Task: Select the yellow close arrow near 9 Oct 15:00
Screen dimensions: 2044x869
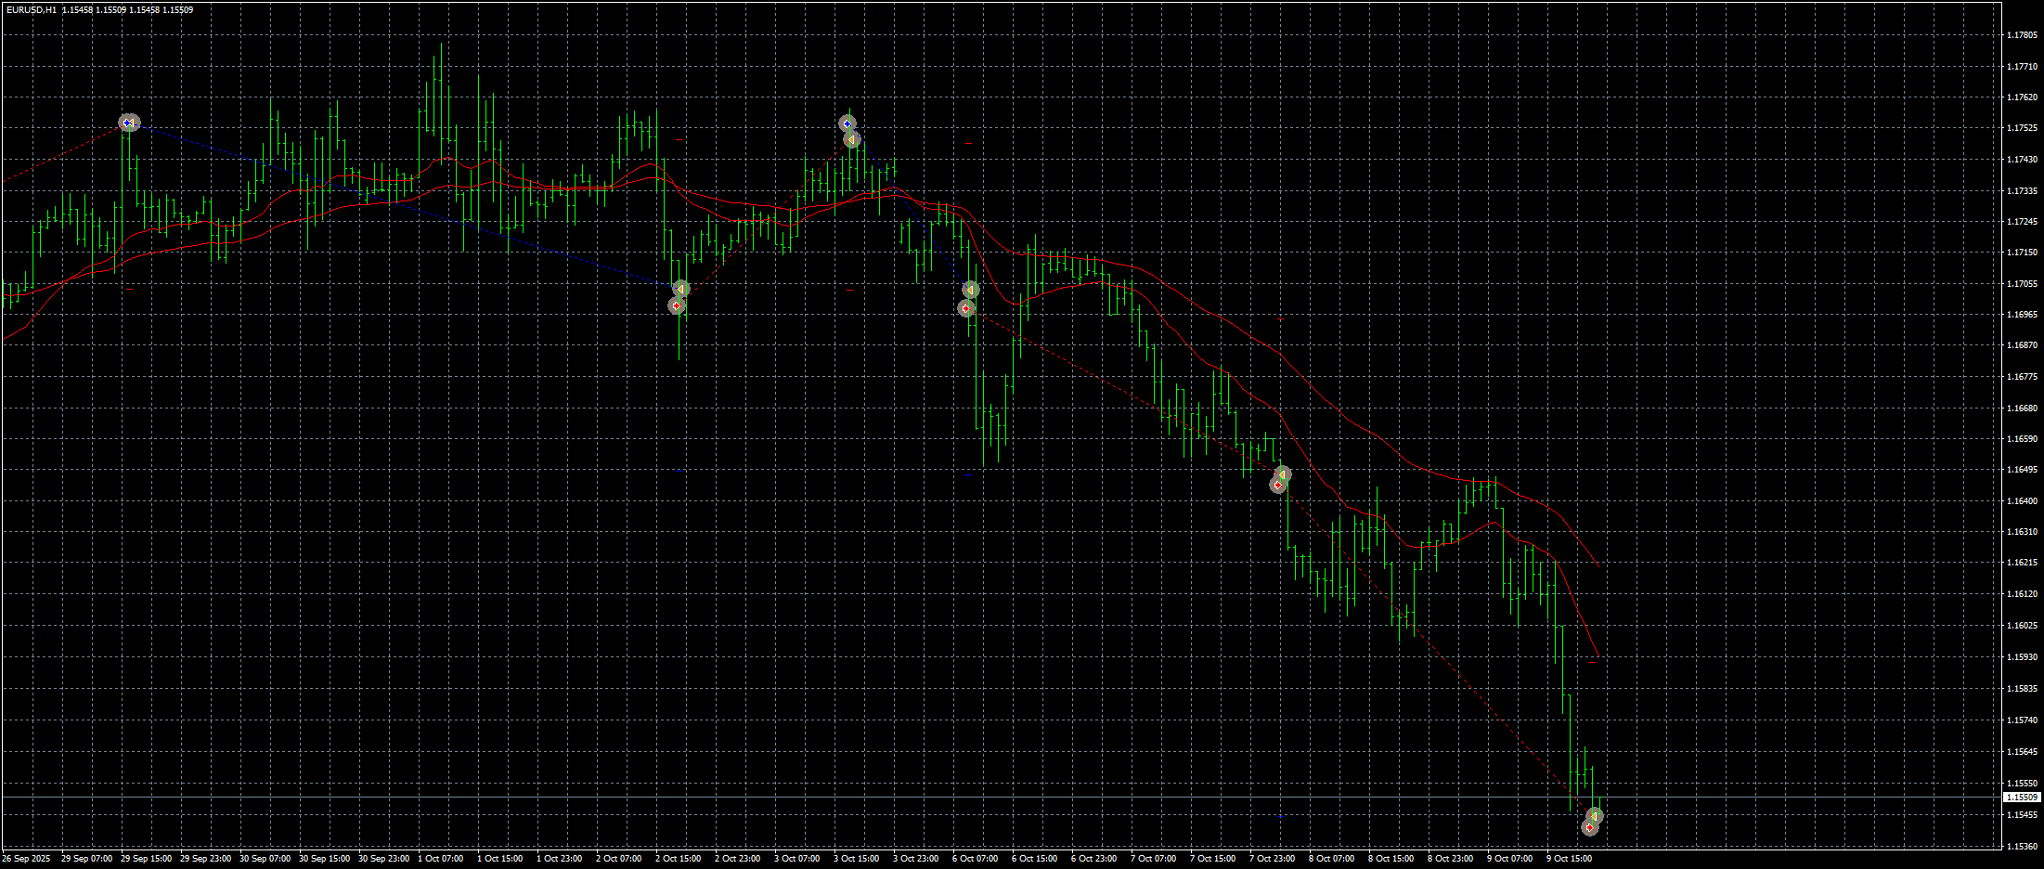Action: (1595, 816)
